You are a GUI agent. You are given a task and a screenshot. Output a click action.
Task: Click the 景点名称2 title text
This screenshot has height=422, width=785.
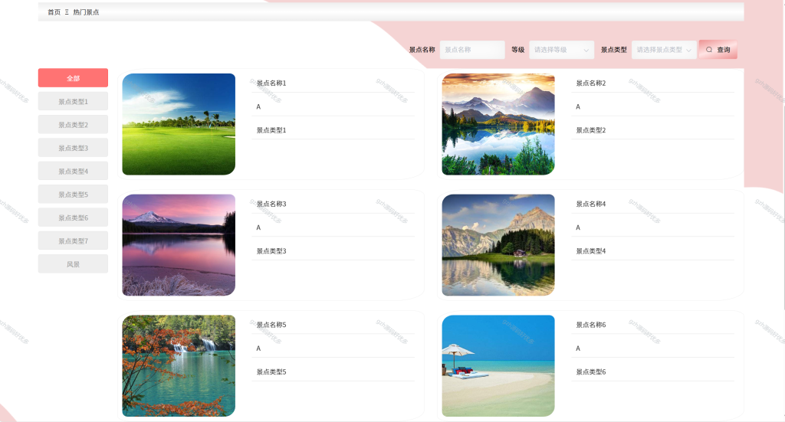click(x=591, y=83)
